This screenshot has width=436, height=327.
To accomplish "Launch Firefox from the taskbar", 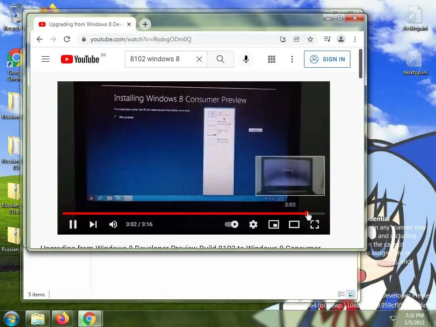I will (63, 318).
